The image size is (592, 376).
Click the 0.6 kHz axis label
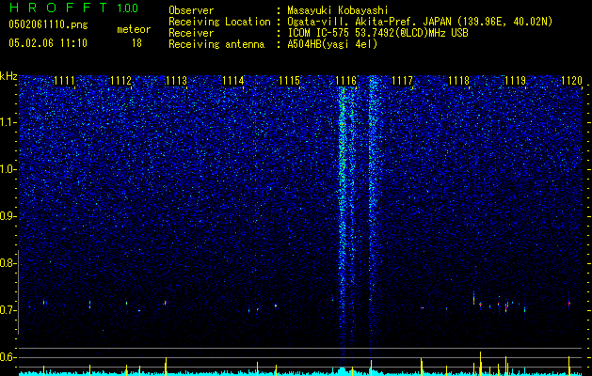(x=7, y=357)
